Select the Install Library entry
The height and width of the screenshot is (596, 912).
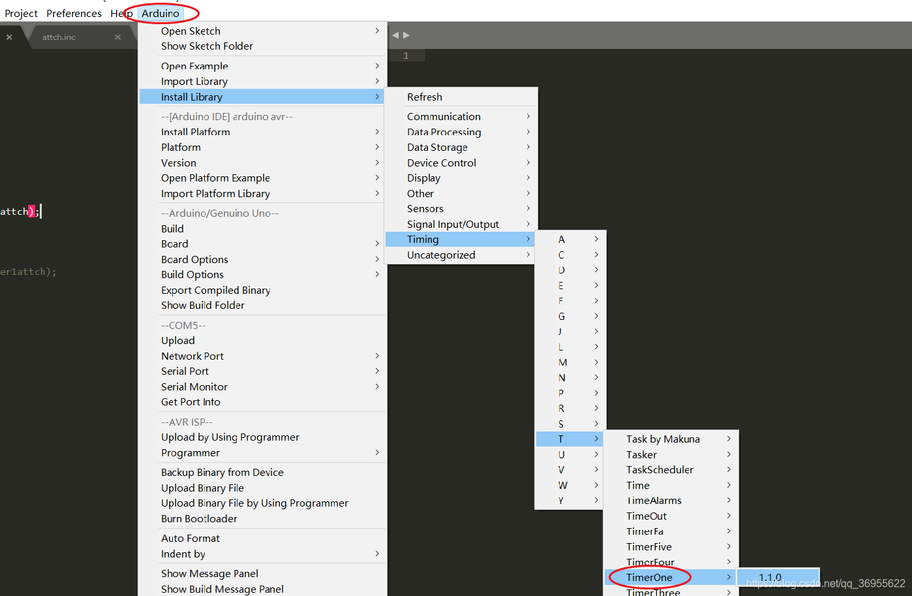pos(262,97)
